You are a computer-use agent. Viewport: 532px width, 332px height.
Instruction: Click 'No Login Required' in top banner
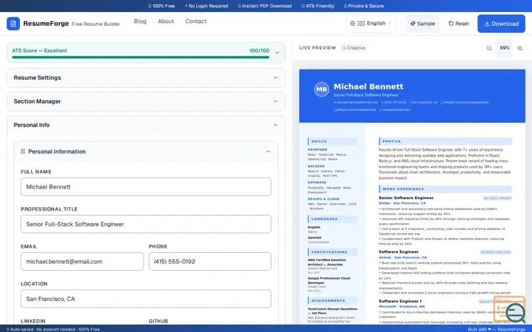pyautogui.click(x=206, y=6)
